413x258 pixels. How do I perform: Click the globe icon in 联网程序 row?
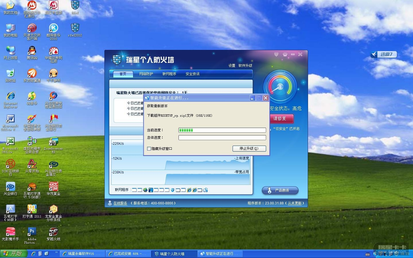(x=145, y=190)
